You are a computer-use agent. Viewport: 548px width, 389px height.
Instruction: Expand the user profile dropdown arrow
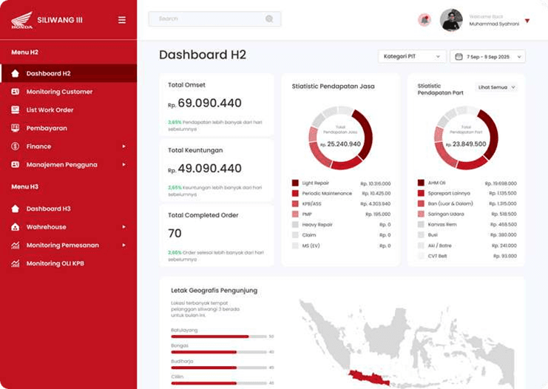click(x=527, y=21)
